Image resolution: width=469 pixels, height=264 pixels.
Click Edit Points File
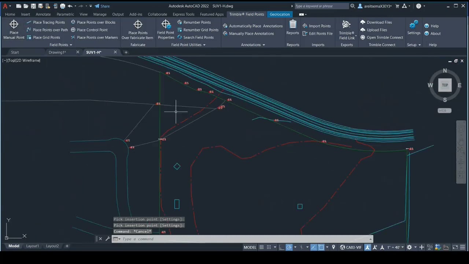318,34
